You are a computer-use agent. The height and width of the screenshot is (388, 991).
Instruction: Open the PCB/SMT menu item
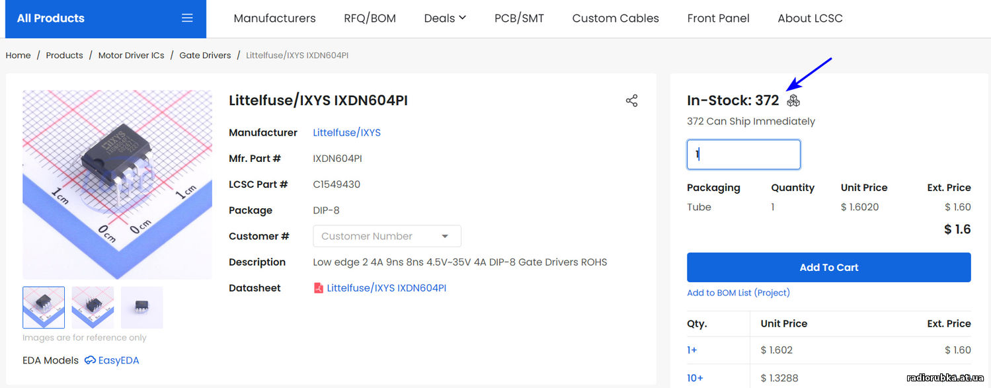click(519, 19)
